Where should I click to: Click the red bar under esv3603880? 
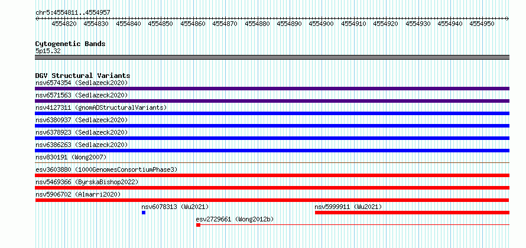272,175
